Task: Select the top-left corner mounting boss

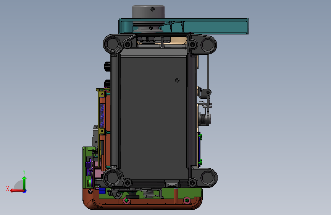Action: tap(112, 44)
